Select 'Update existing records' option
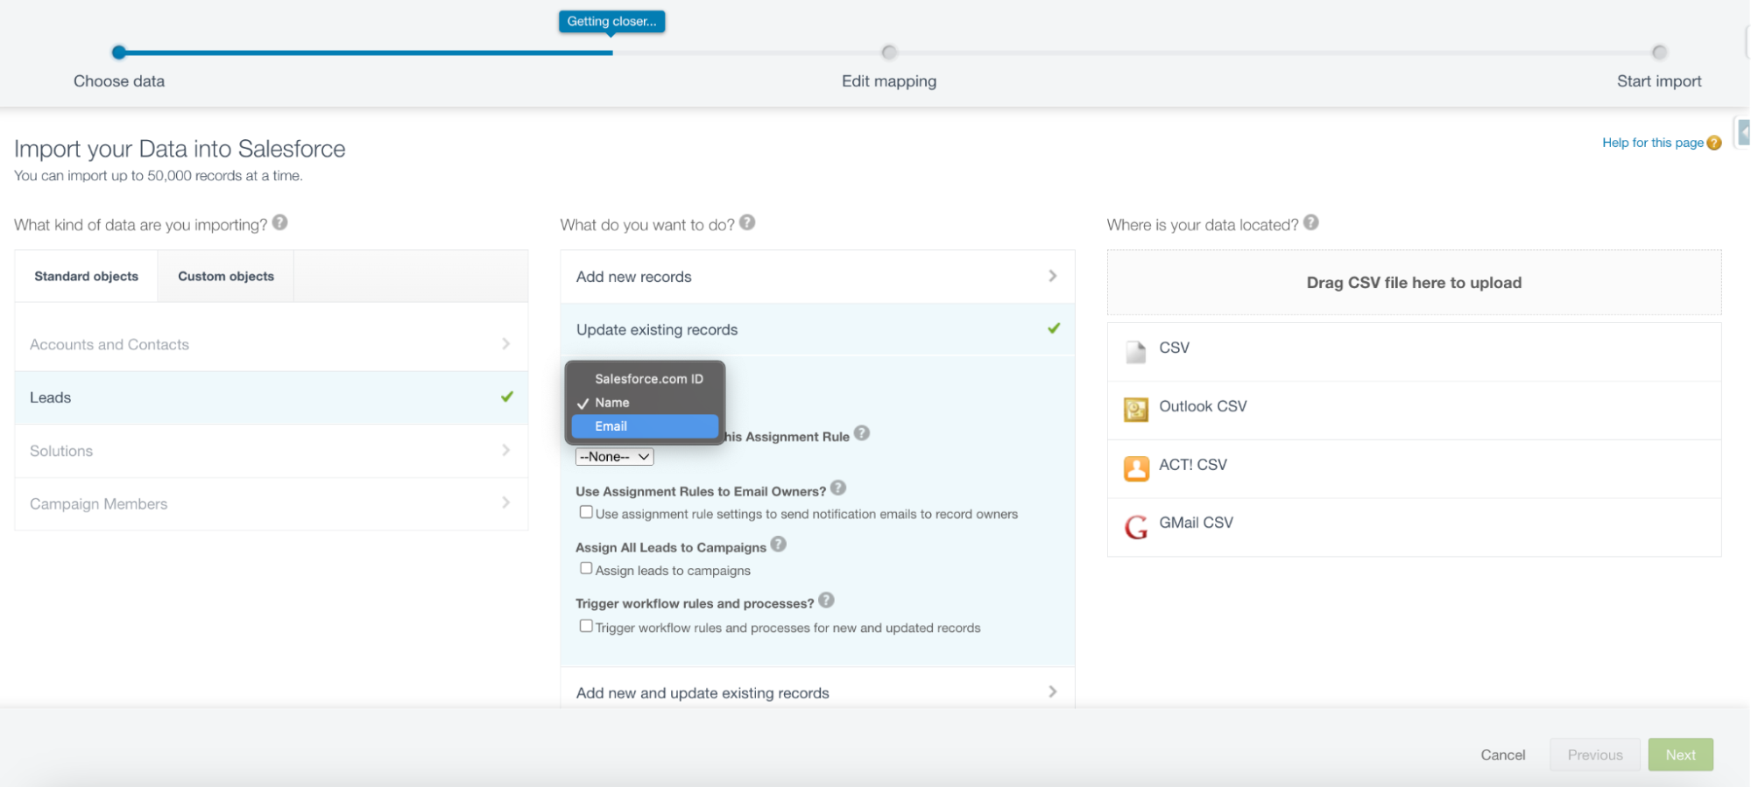 817,330
